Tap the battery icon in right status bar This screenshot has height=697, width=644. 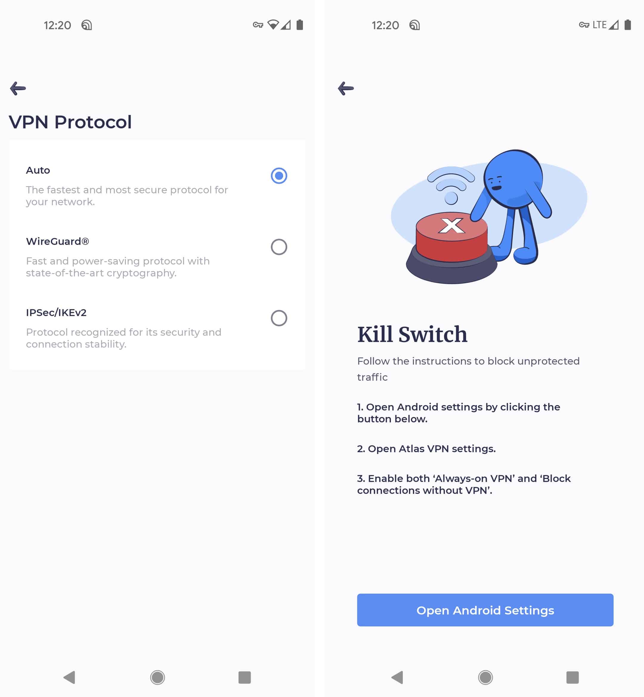[628, 25]
